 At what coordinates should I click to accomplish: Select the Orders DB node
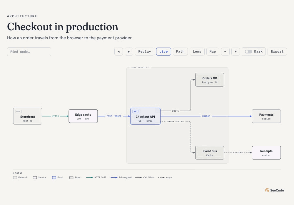210,80
